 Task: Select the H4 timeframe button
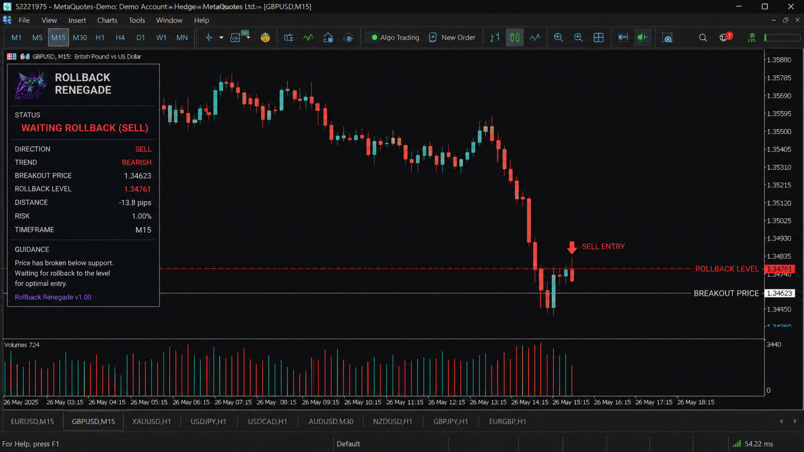[x=120, y=37]
